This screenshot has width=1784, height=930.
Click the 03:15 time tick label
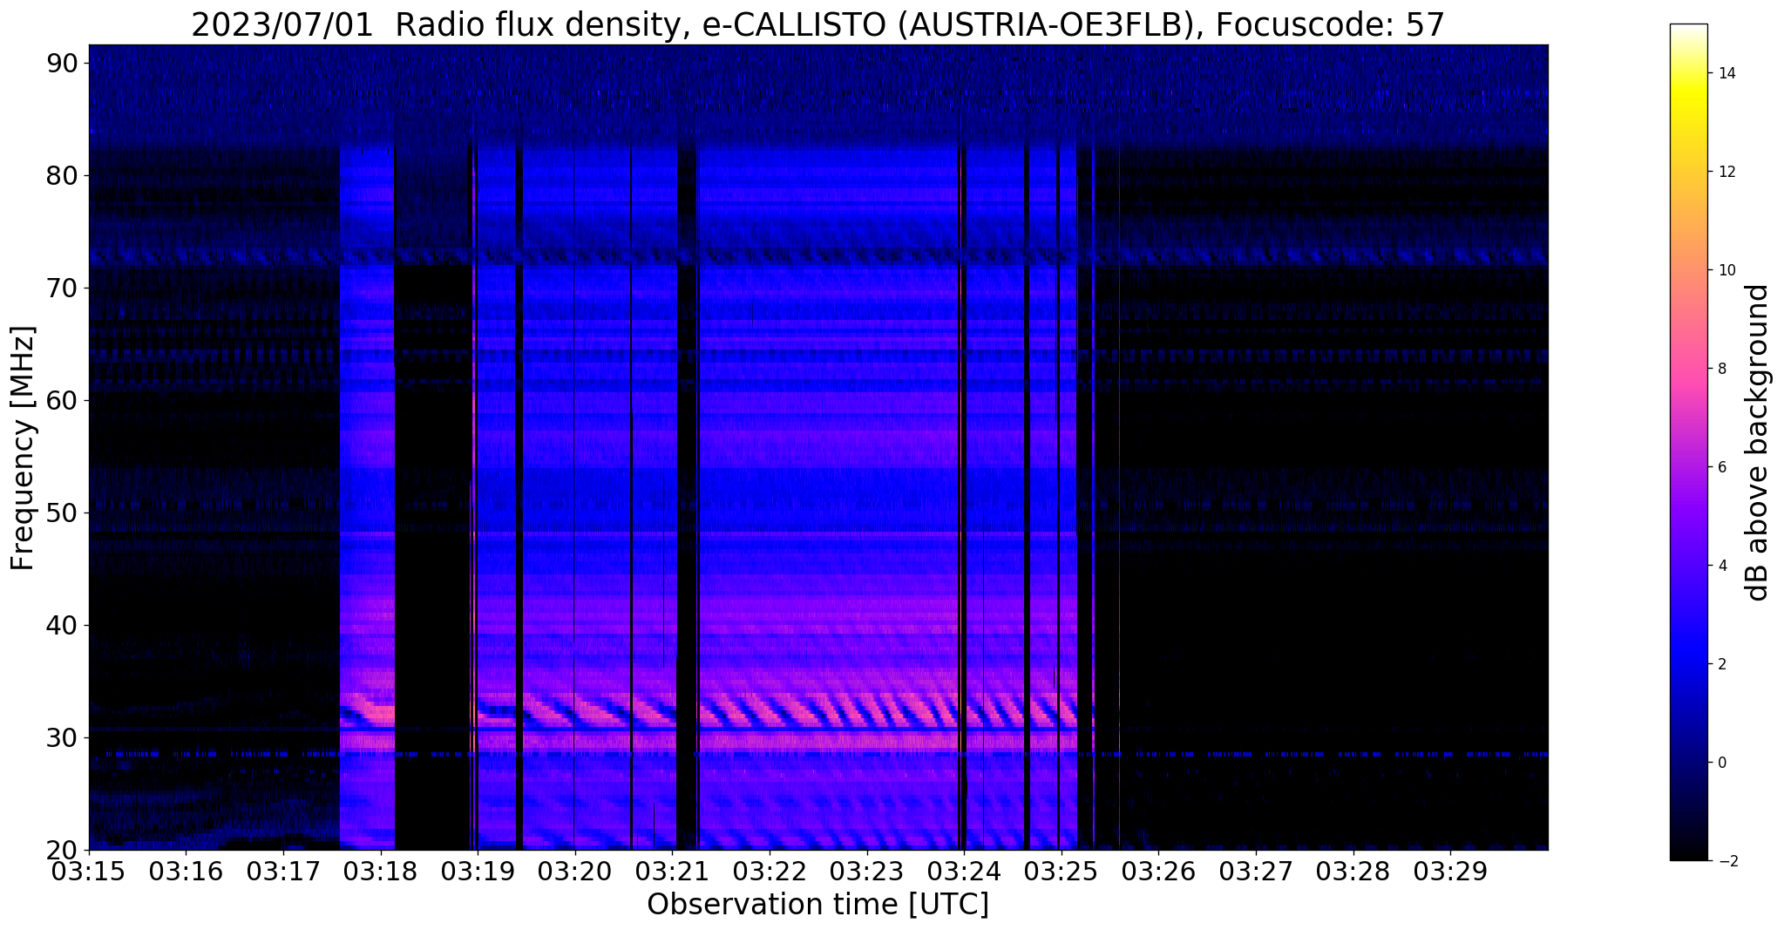[89, 871]
